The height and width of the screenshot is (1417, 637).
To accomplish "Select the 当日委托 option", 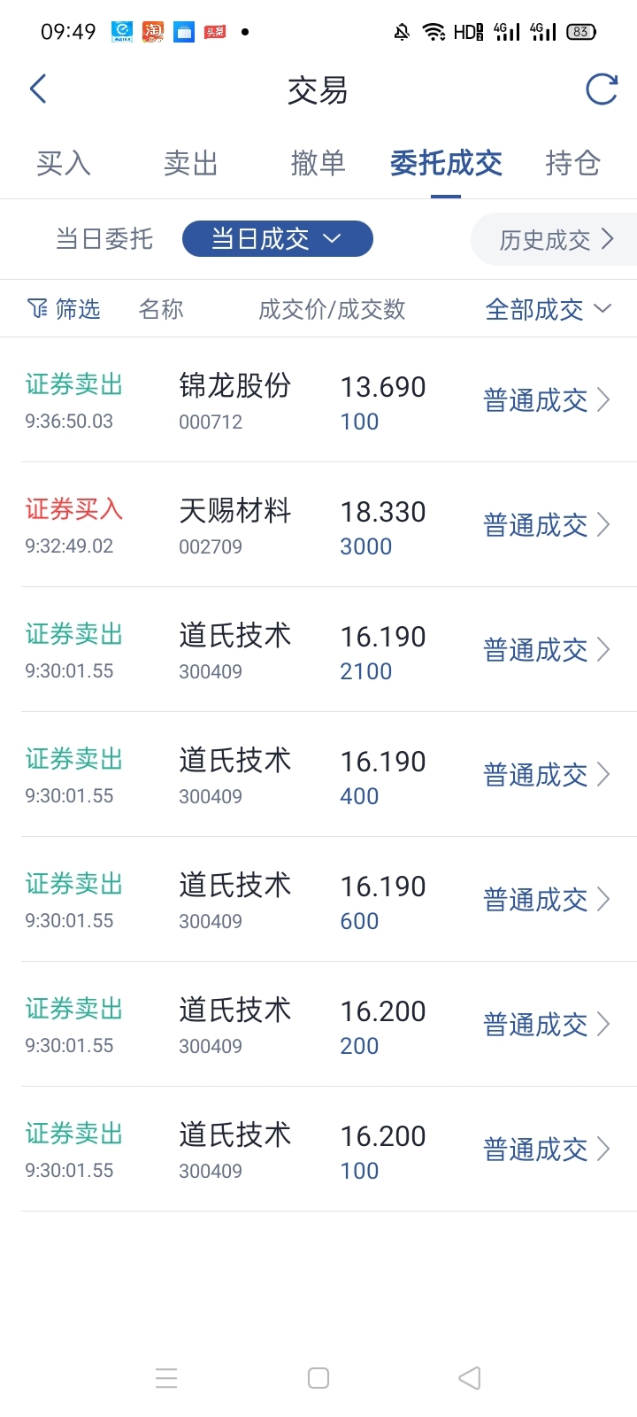I will [104, 239].
